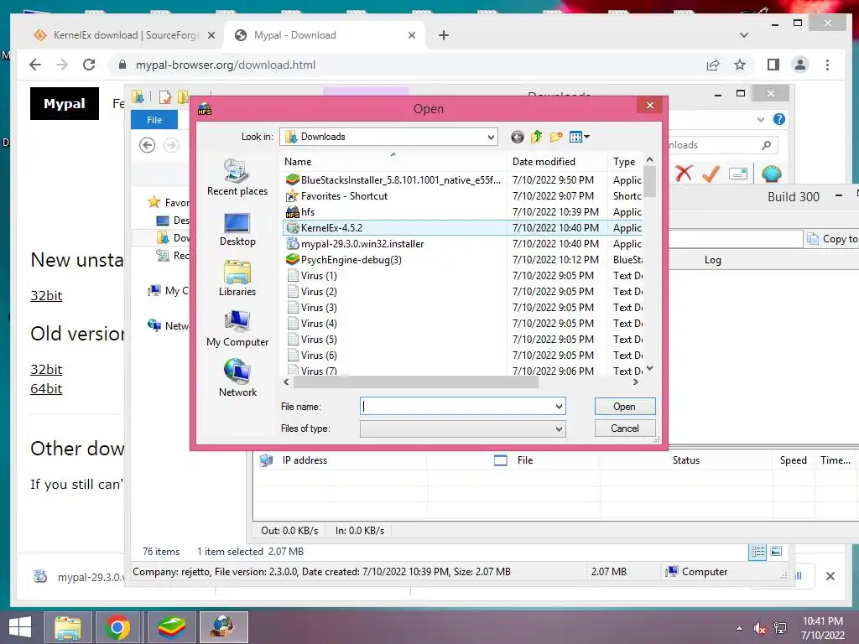The image size is (859, 644).
Task: Sort by Date modified column header
Action: pyautogui.click(x=557, y=162)
